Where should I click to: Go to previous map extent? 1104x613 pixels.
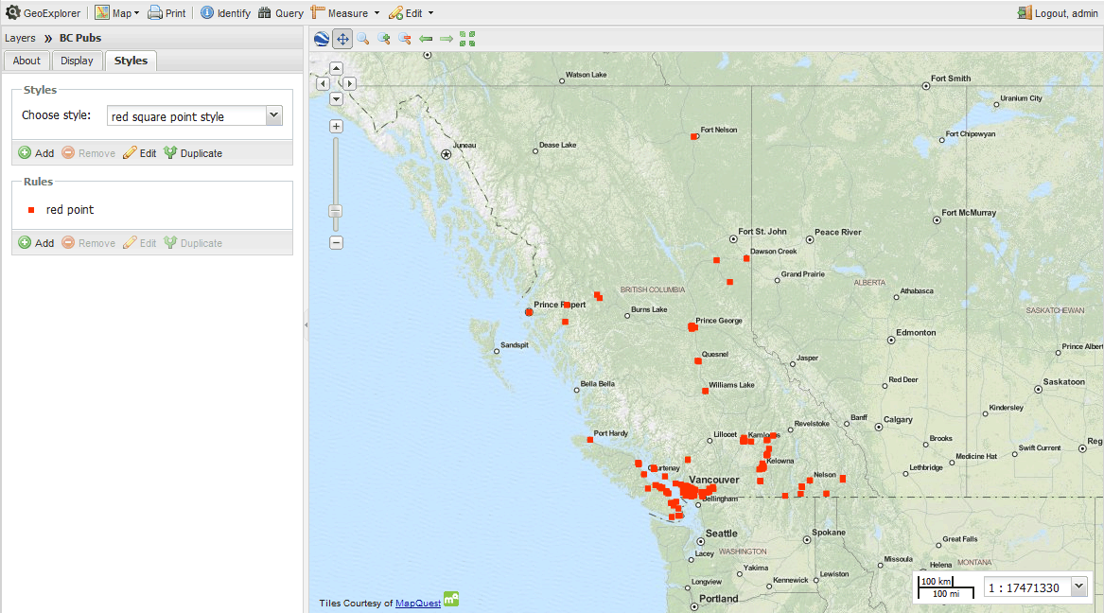[426, 39]
